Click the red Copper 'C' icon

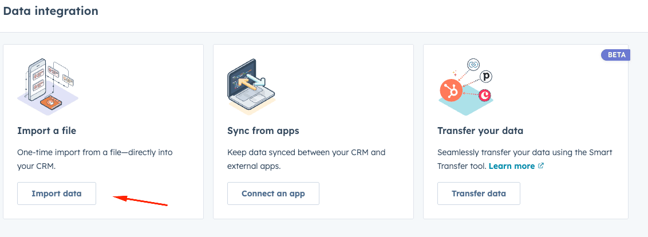tap(485, 95)
